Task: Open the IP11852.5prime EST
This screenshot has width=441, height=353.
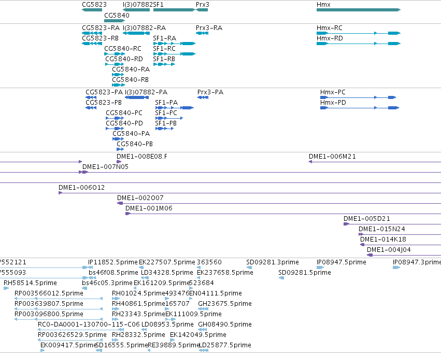Action: [90, 268]
